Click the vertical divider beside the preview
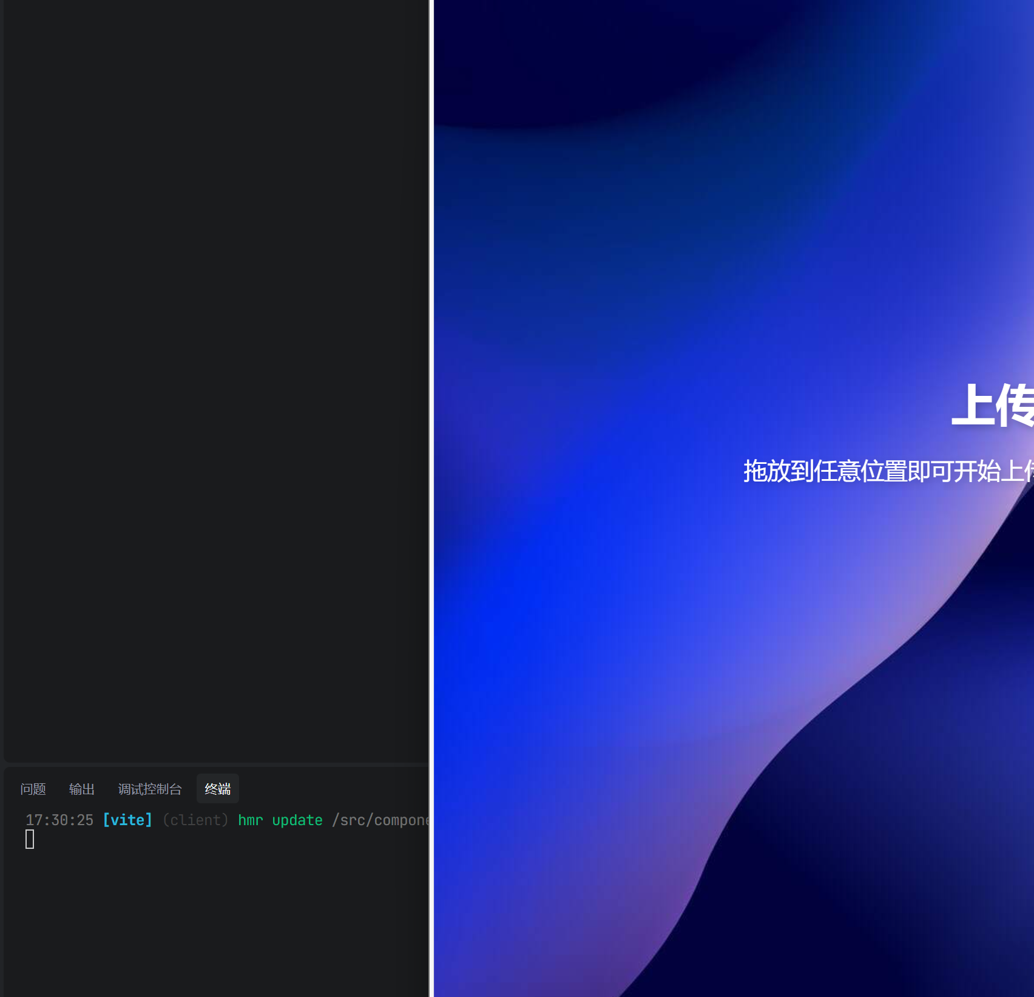The width and height of the screenshot is (1034, 997). point(431,486)
